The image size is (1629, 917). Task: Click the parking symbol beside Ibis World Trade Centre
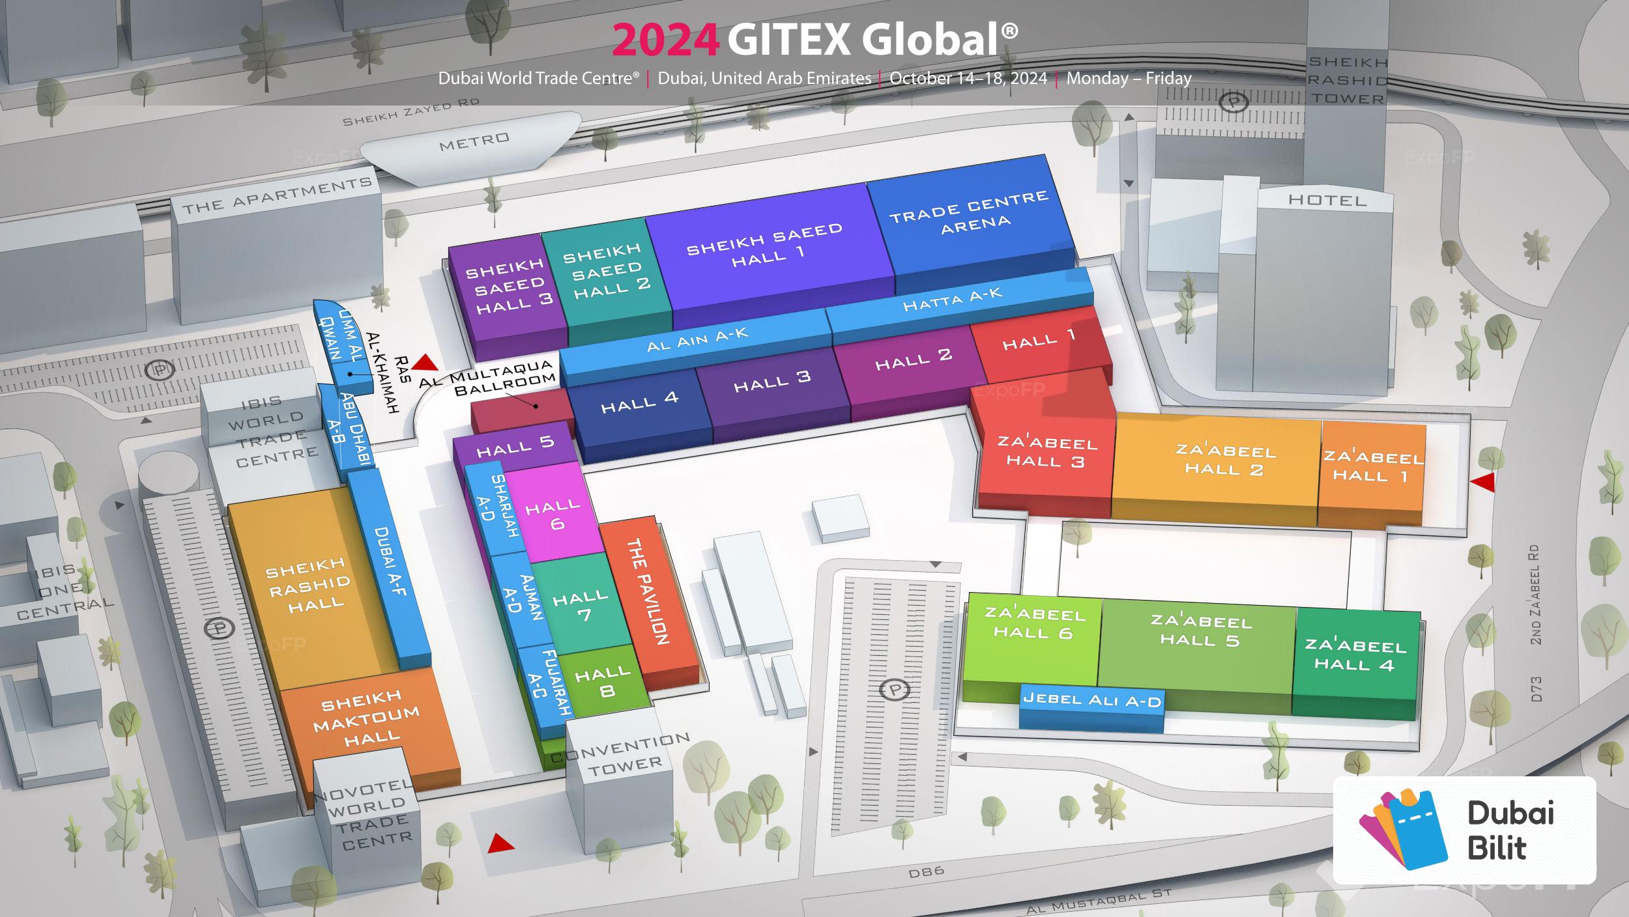coord(158,371)
